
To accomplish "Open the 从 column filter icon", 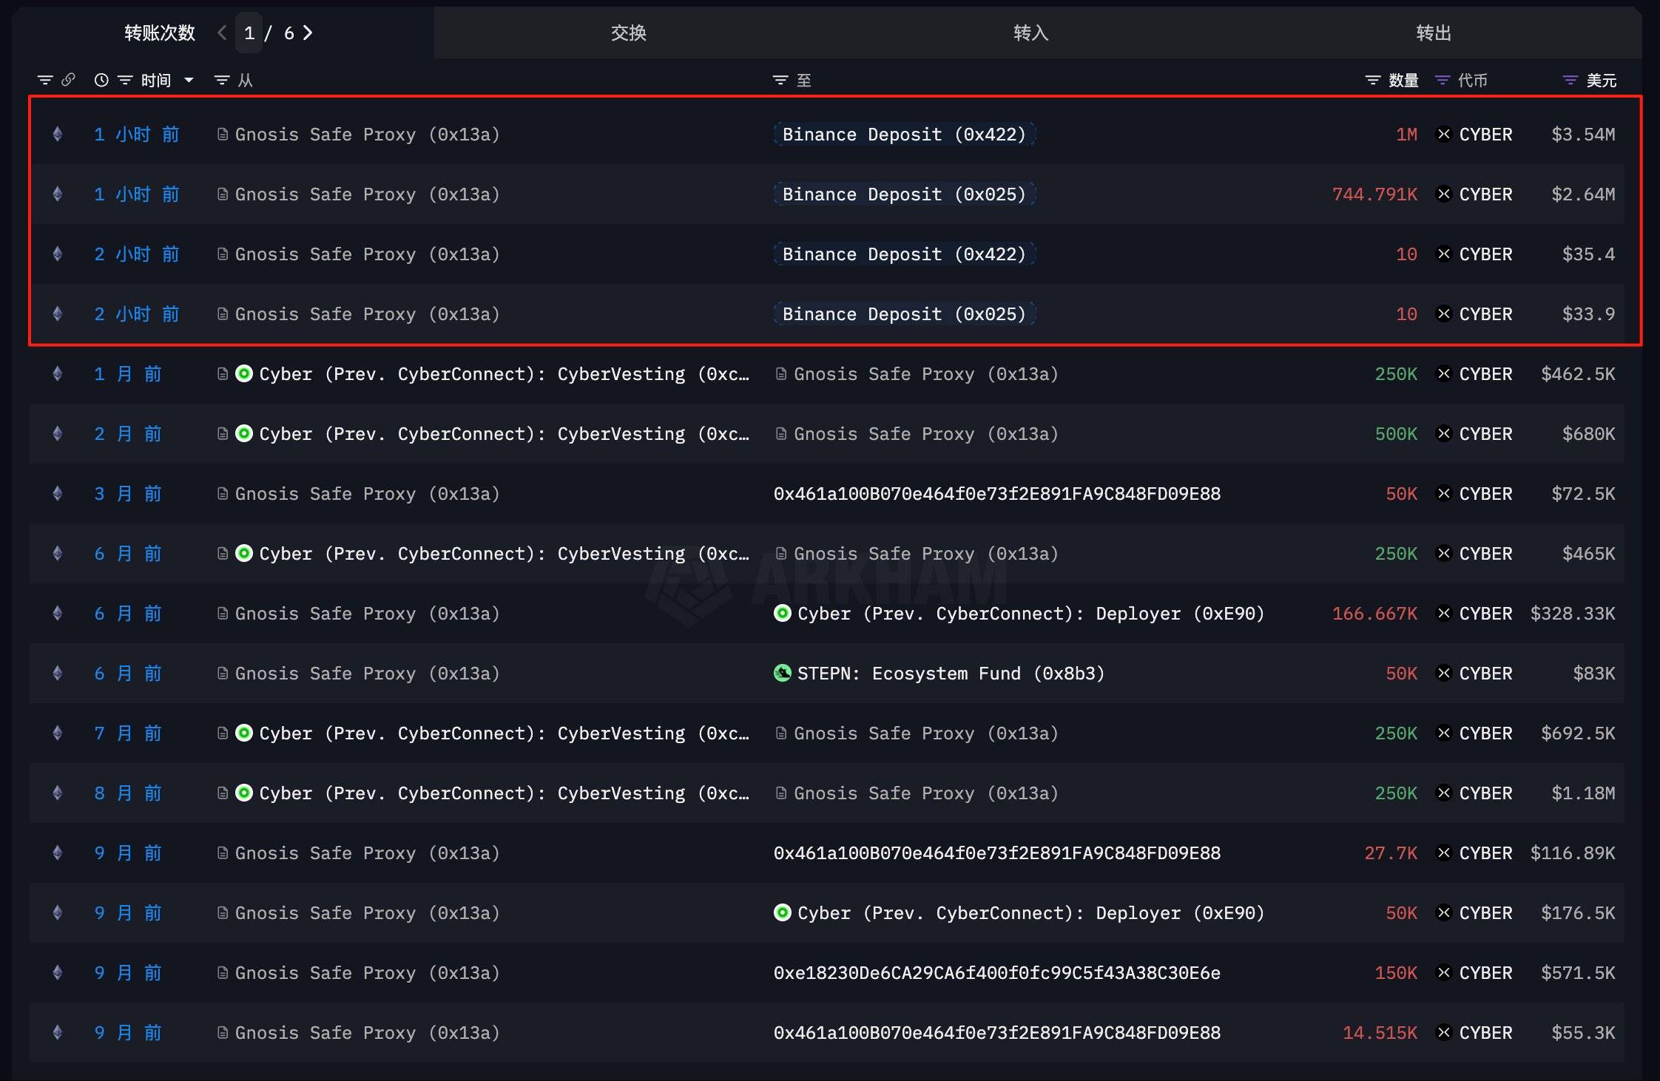I will 221,80.
